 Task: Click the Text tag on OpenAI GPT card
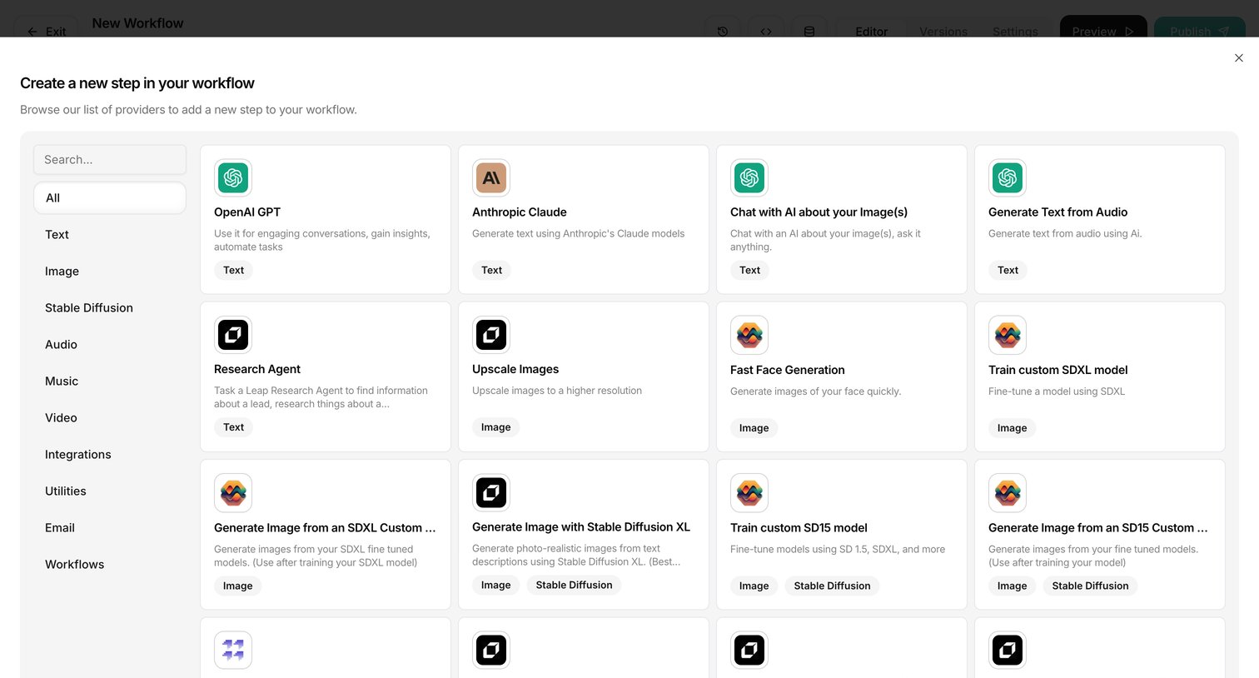(x=234, y=270)
